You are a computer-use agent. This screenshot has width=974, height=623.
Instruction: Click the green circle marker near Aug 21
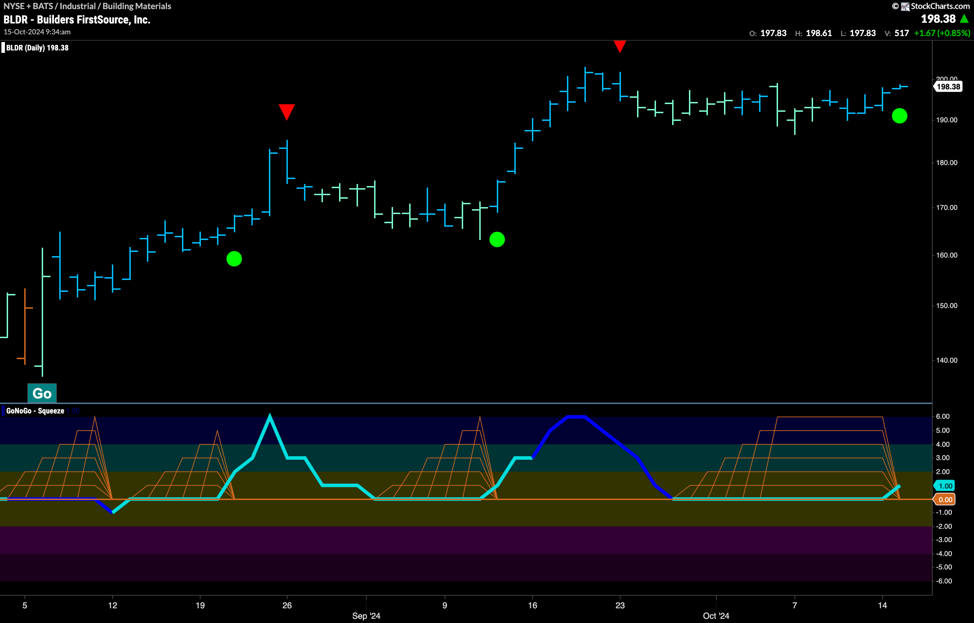[x=234, y=259]
